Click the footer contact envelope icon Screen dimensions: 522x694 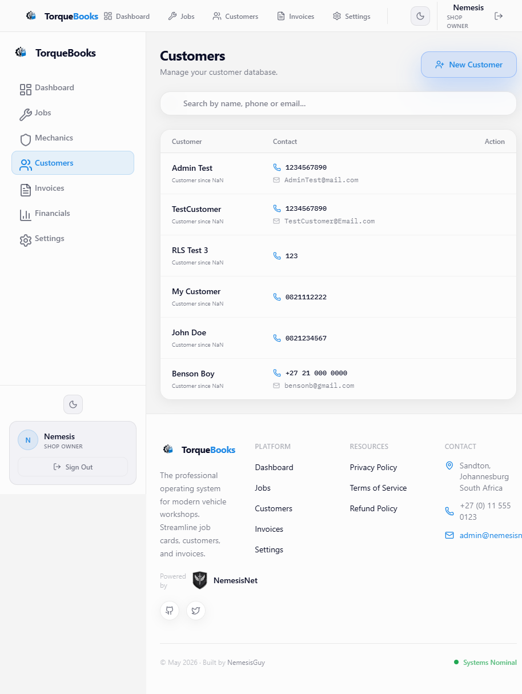point(449,535)
